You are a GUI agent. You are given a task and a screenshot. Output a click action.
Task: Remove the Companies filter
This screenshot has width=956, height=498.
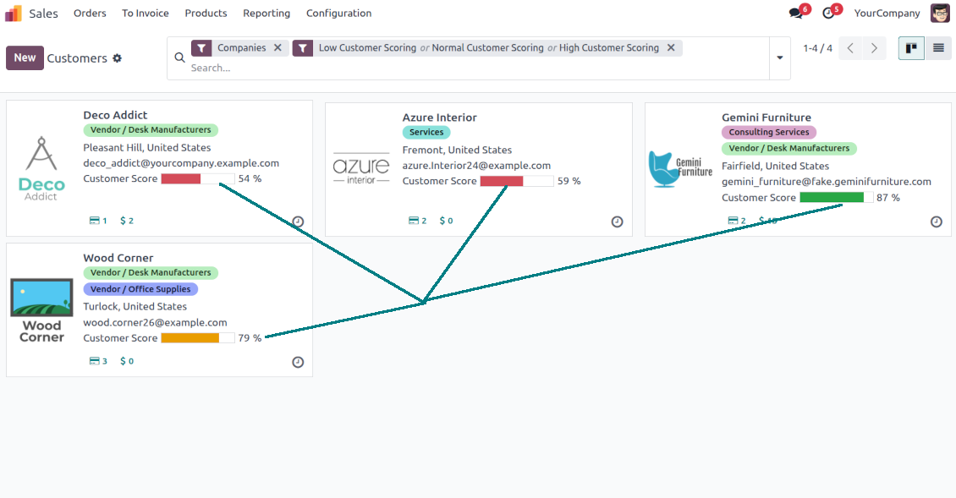coord(277,48)
